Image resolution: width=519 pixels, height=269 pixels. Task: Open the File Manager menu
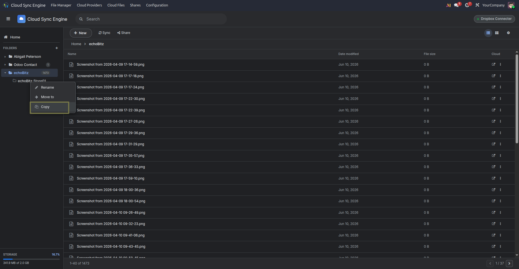(x=61, y=5)
